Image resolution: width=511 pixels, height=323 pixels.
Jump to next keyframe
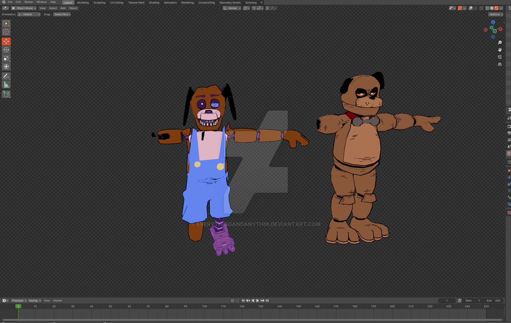262,301
